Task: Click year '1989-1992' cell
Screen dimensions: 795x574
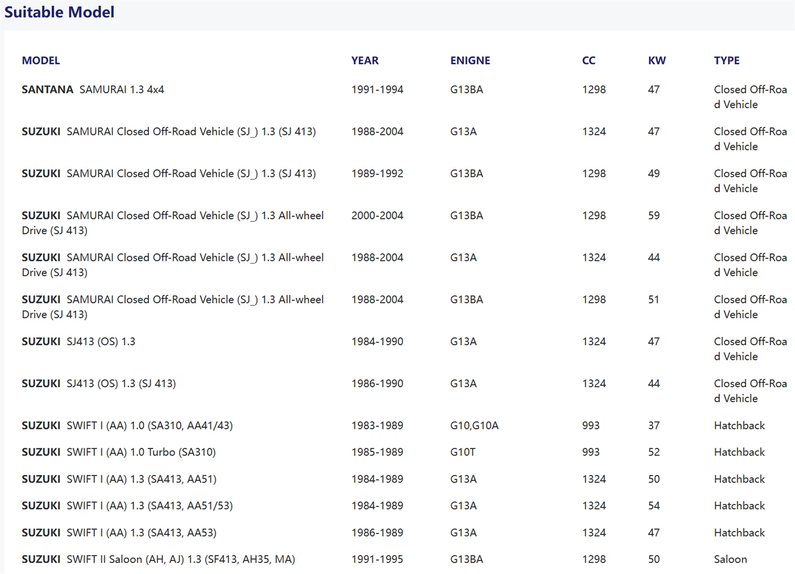Action: [377, 173]
